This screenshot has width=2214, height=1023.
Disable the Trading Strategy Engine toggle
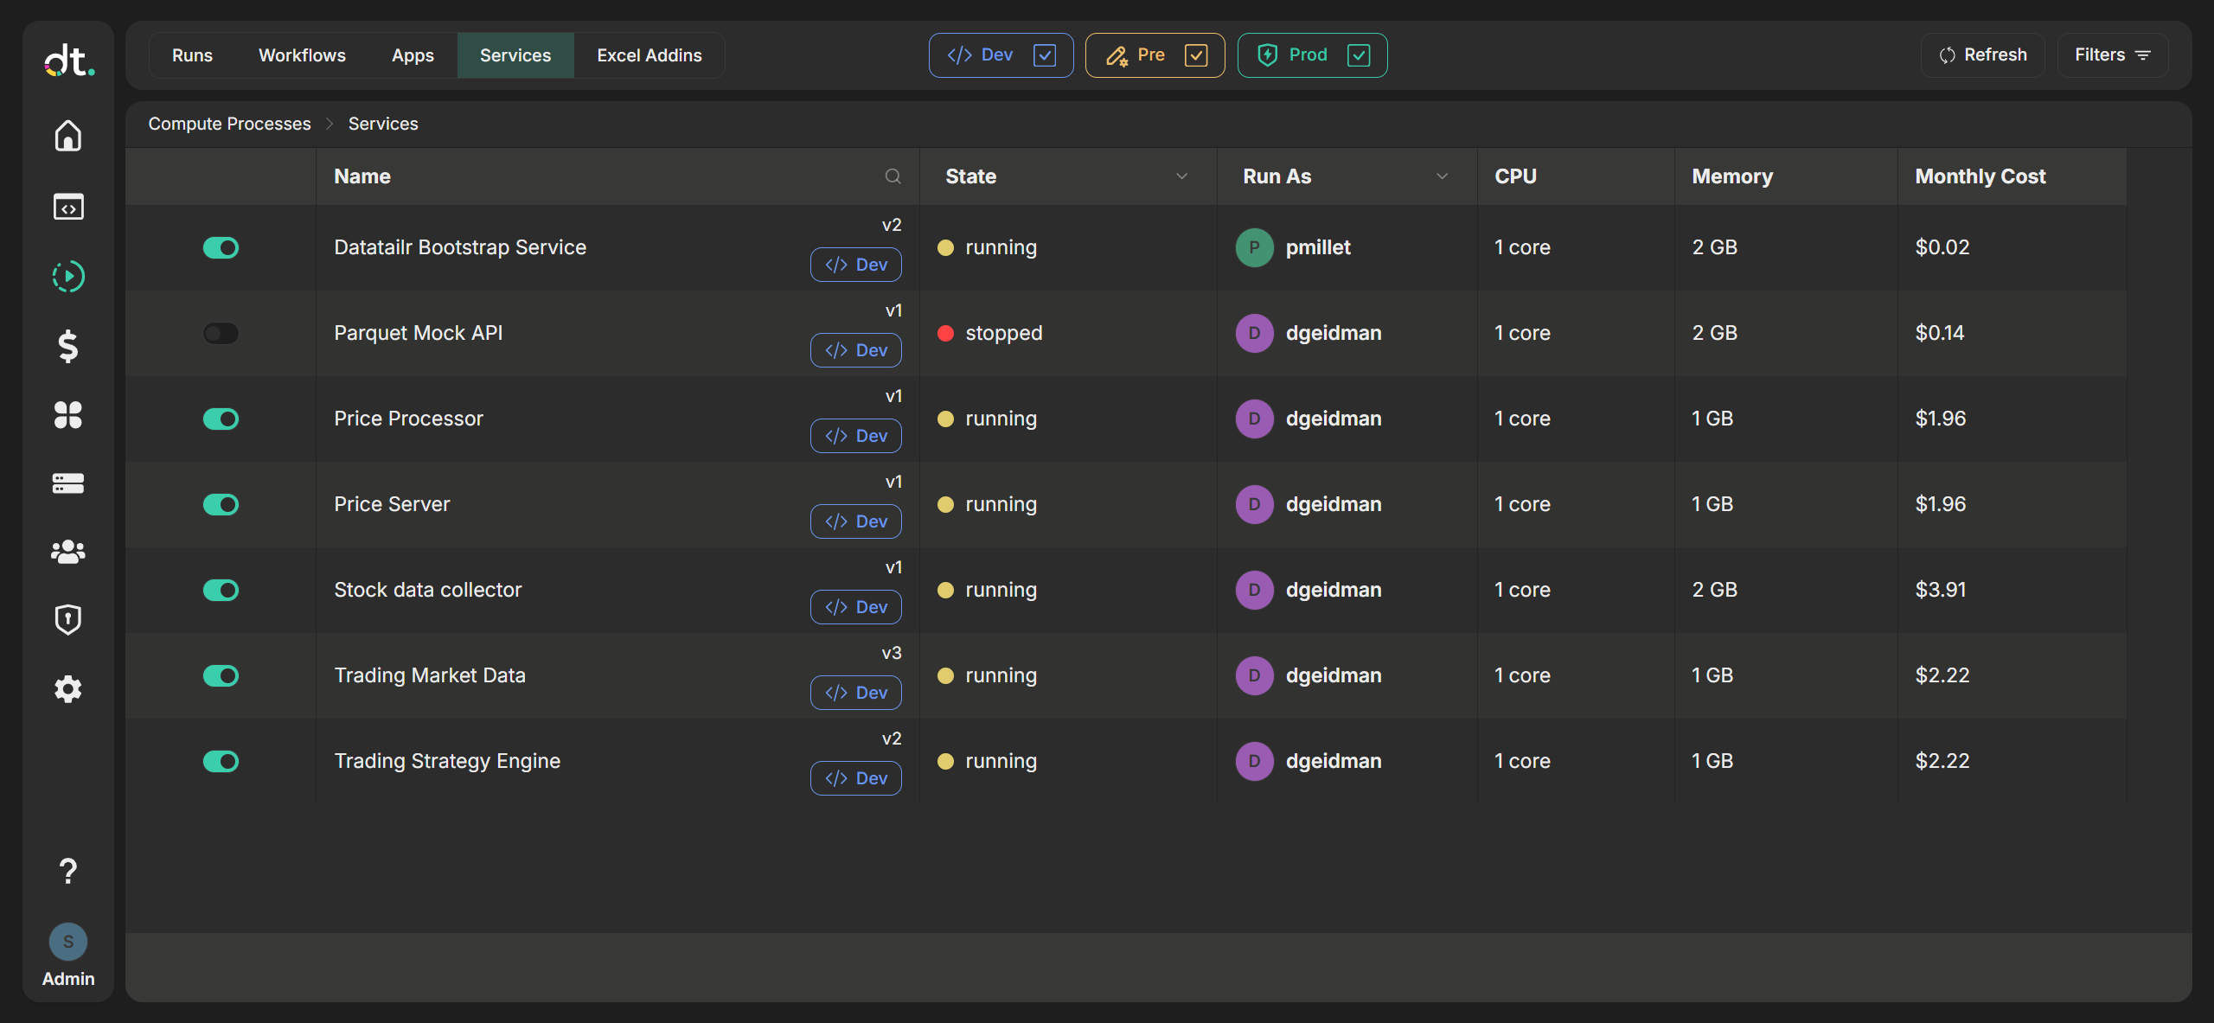[x=221, y=762]
